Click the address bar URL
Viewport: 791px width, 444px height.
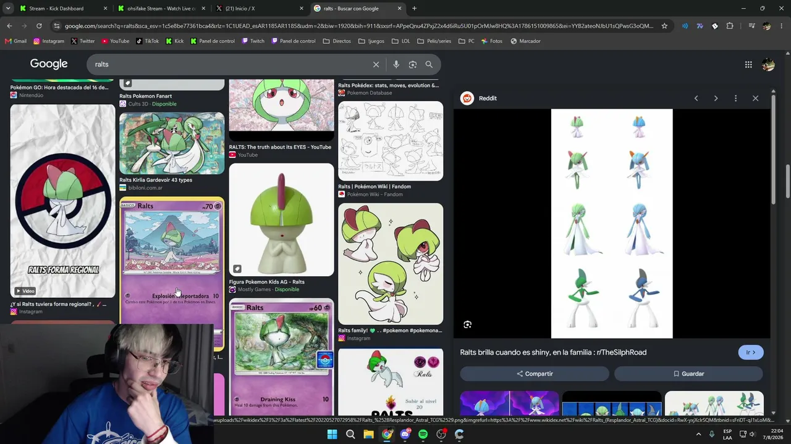coord(358,26)
